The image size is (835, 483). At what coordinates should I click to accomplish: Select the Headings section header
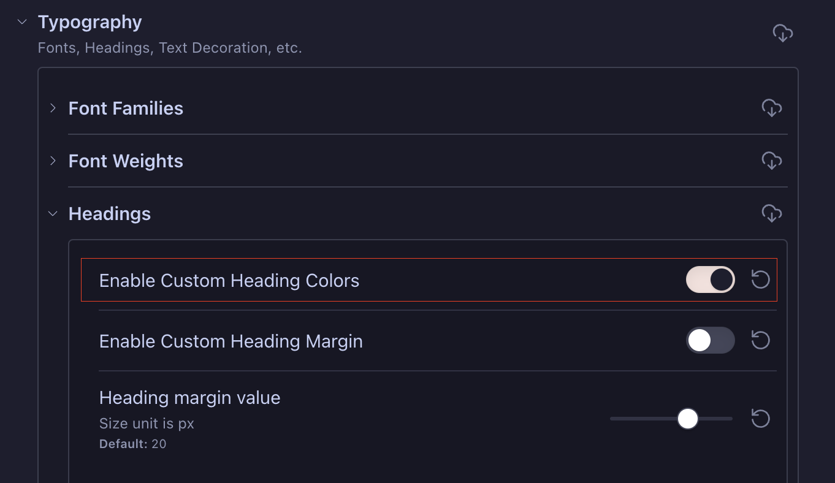[110, 213]
